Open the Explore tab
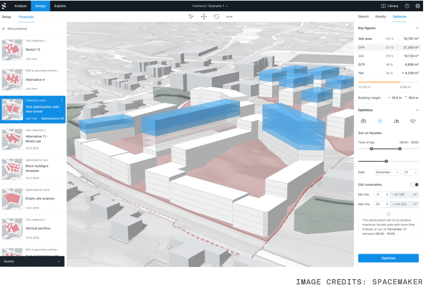 coord(60,6)
